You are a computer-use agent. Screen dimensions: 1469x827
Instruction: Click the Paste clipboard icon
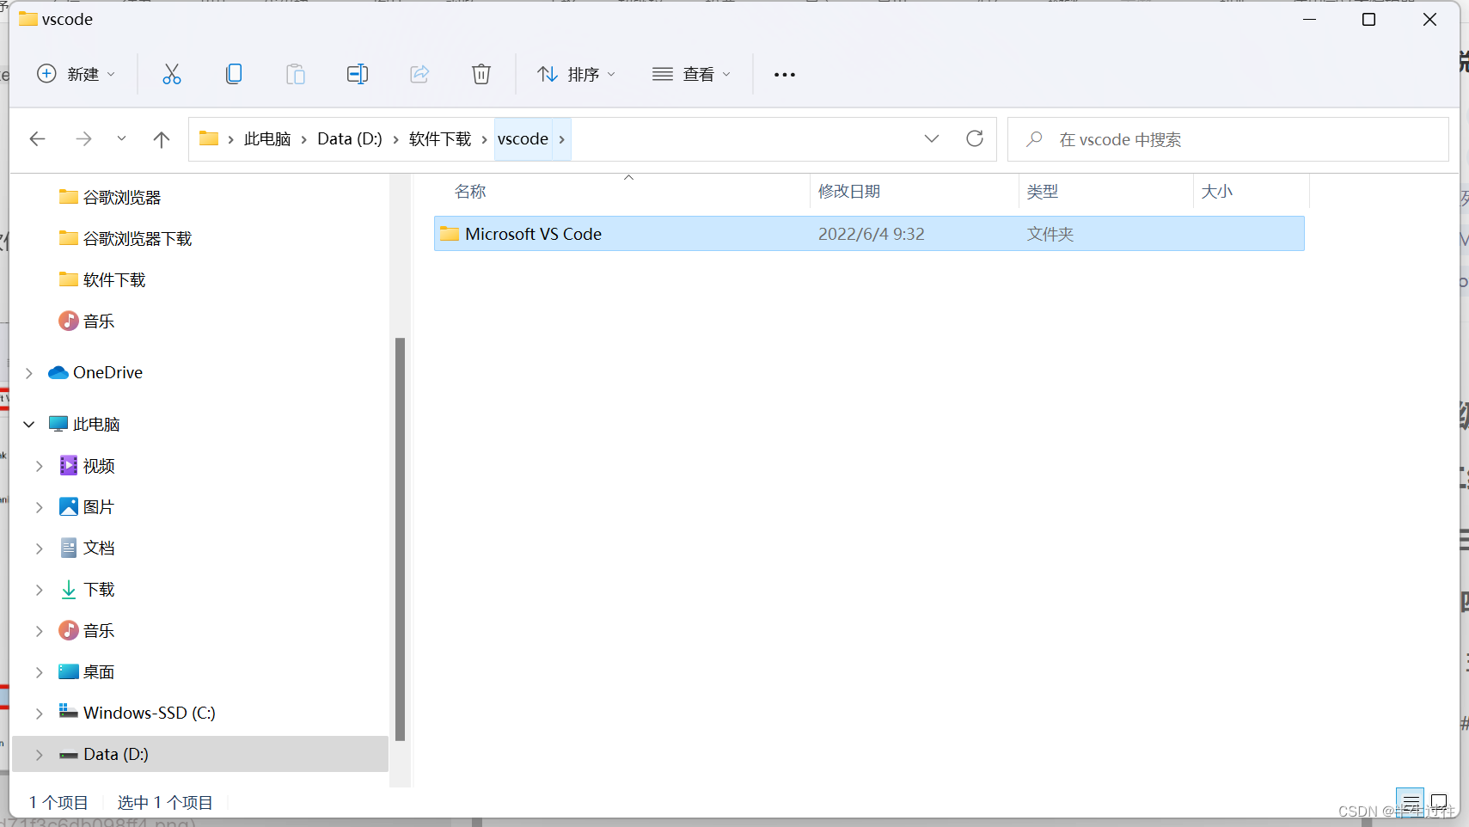pos(296,75)
